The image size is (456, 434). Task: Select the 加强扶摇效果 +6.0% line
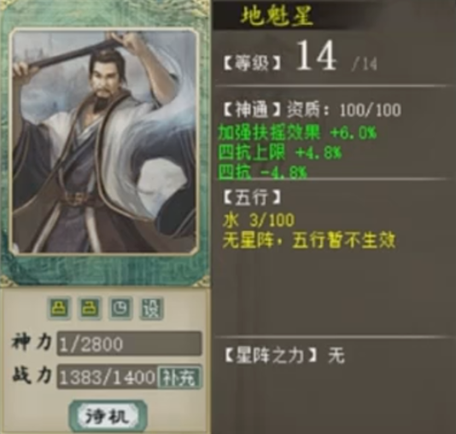click(x=297, y=132)
